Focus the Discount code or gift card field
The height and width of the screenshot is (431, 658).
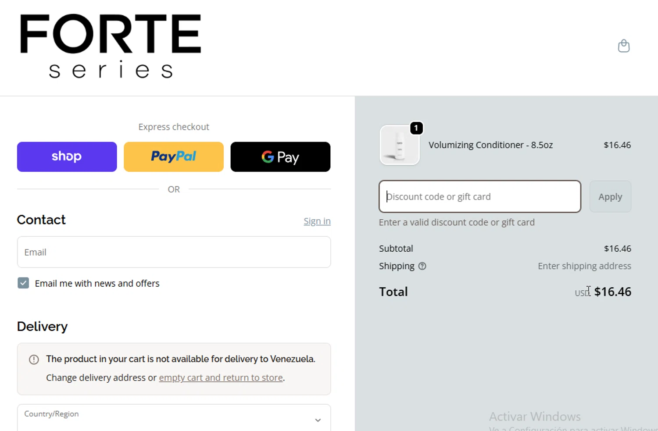(480, 196)
